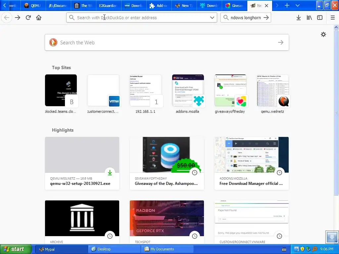Click the history clock icon on the TechSpot card
339x254 pixels.
pos(195,236)
